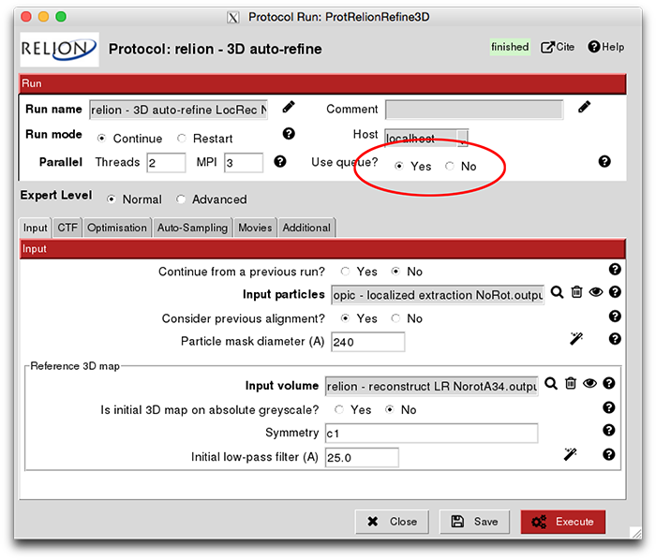Click the Symmetry input field
The height and width of the screenshot is (560, 656).
pos(431,434)
